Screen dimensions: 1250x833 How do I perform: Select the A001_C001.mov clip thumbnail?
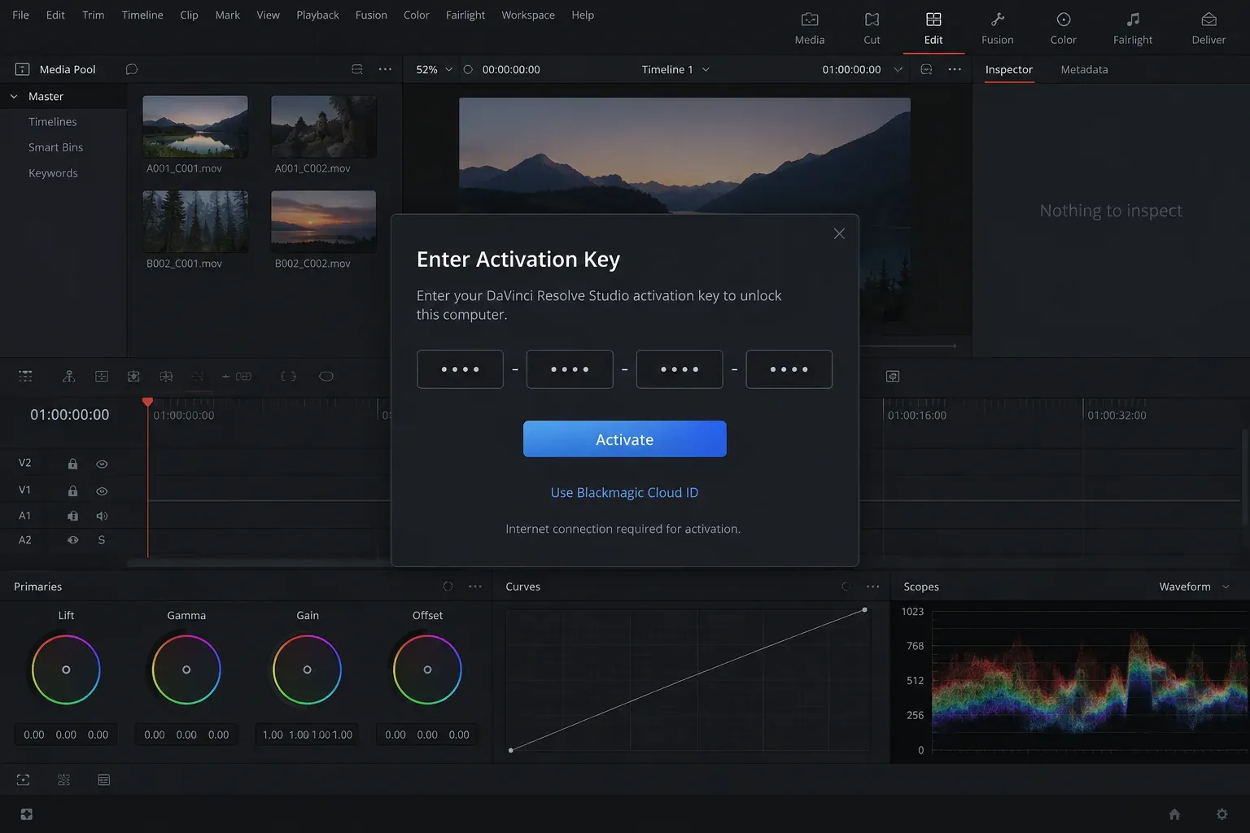tap(195, 127)
